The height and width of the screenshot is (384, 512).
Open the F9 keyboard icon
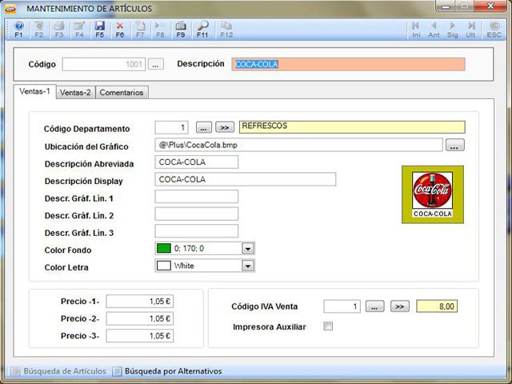(181, 30)
